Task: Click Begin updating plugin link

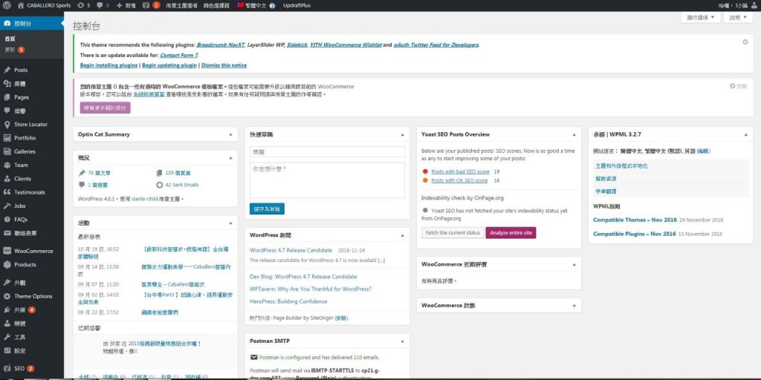Action: pos(169,65)
